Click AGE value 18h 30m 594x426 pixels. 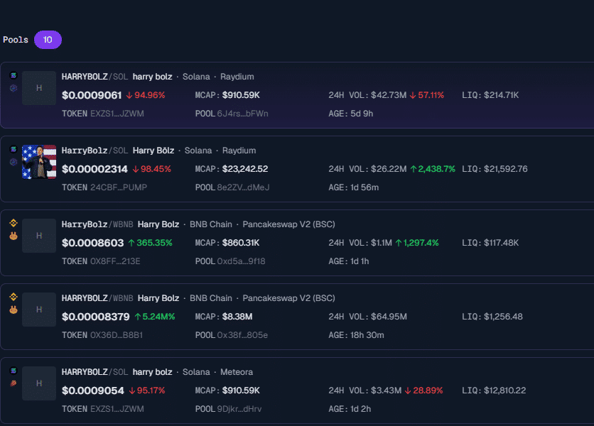tap(367, 335)
